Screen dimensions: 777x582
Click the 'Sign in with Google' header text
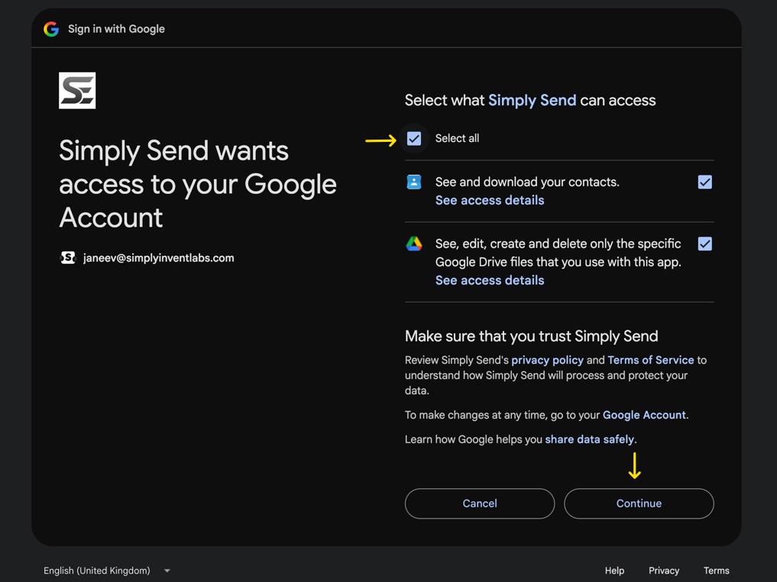[x=116, y=29]
